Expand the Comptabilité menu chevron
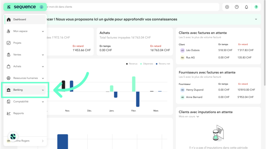266x149 pixels. click(43, 102)
